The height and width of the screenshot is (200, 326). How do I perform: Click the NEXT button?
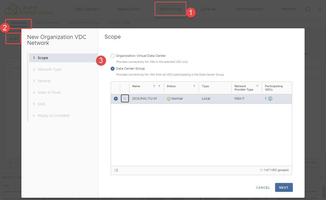point(284,188)
